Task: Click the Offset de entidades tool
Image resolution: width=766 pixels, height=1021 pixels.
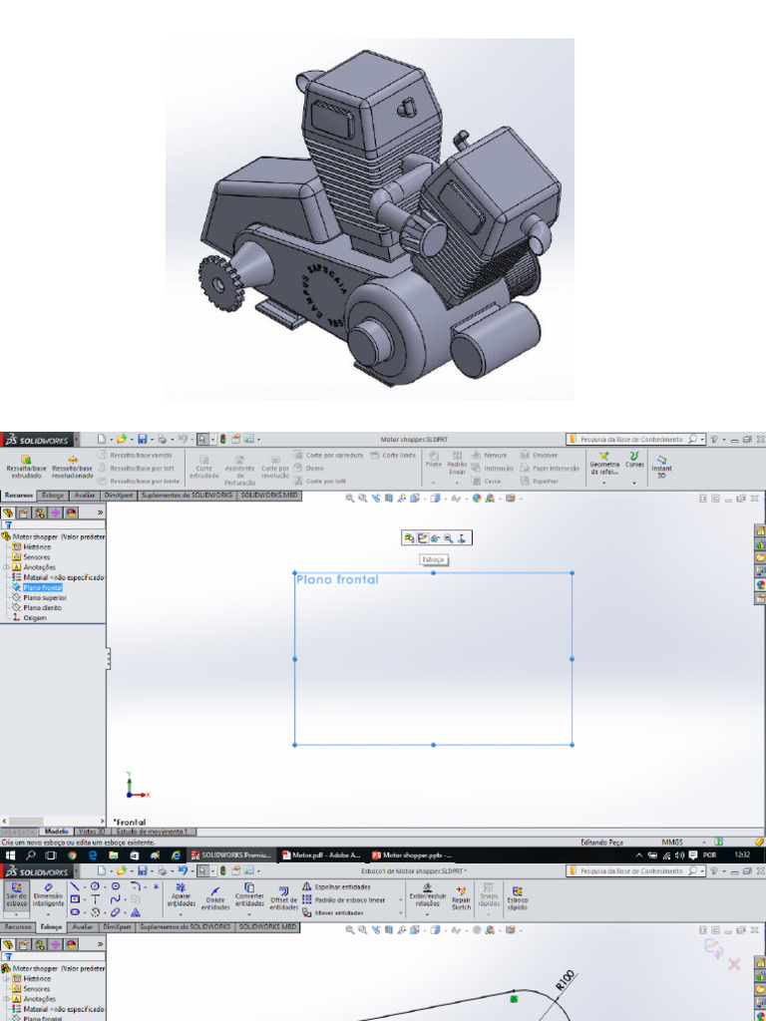Action: point(283,898)
